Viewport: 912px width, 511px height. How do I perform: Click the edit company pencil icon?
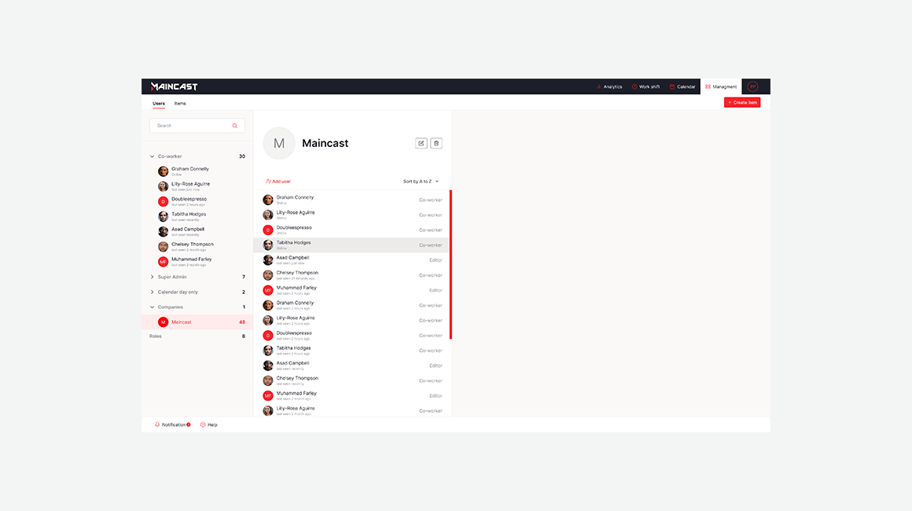(421, 143)
